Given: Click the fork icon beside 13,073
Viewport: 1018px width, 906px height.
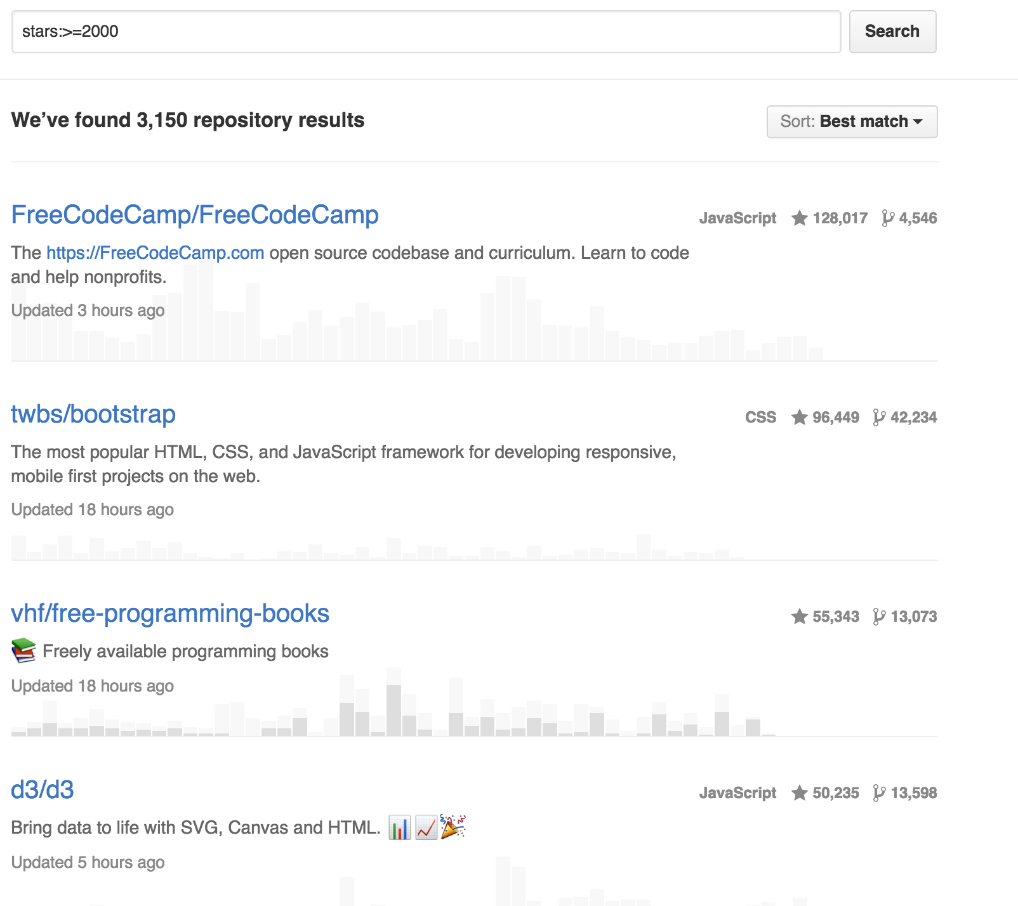Looking at the screenshot, I should (879, 617).
